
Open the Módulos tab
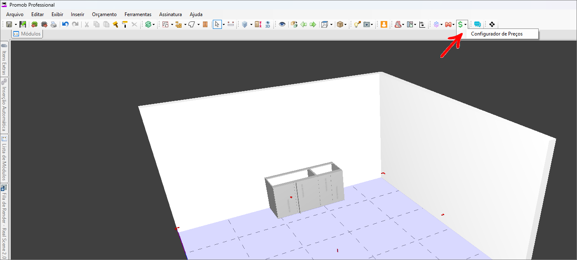(x=27, y=34)
